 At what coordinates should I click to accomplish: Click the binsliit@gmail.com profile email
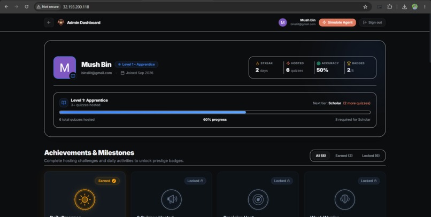click(x=96, y=73)
